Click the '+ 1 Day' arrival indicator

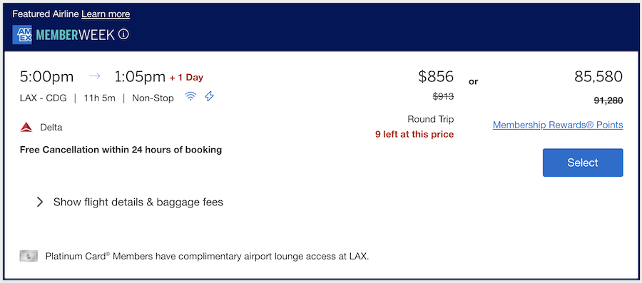(x=186, y=77)
